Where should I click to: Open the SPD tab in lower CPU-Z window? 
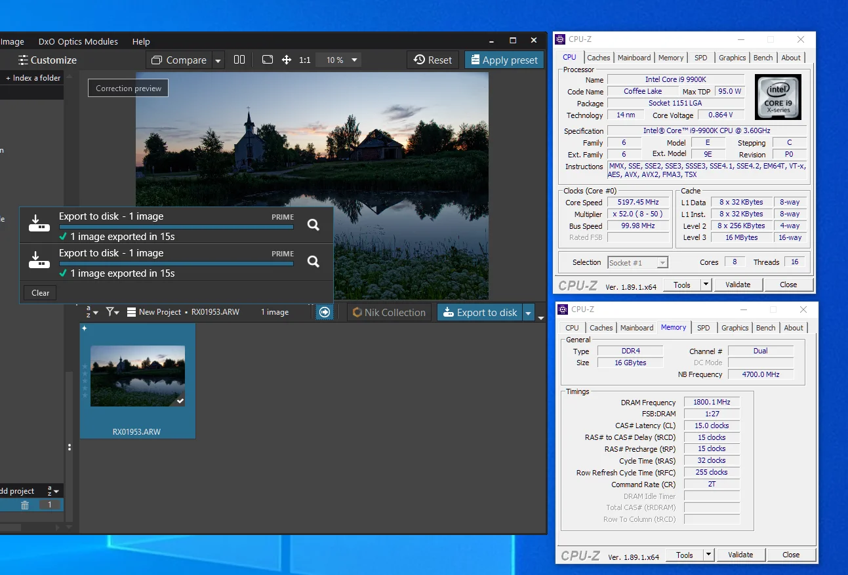pyautogui.click(x=703, y=328)
